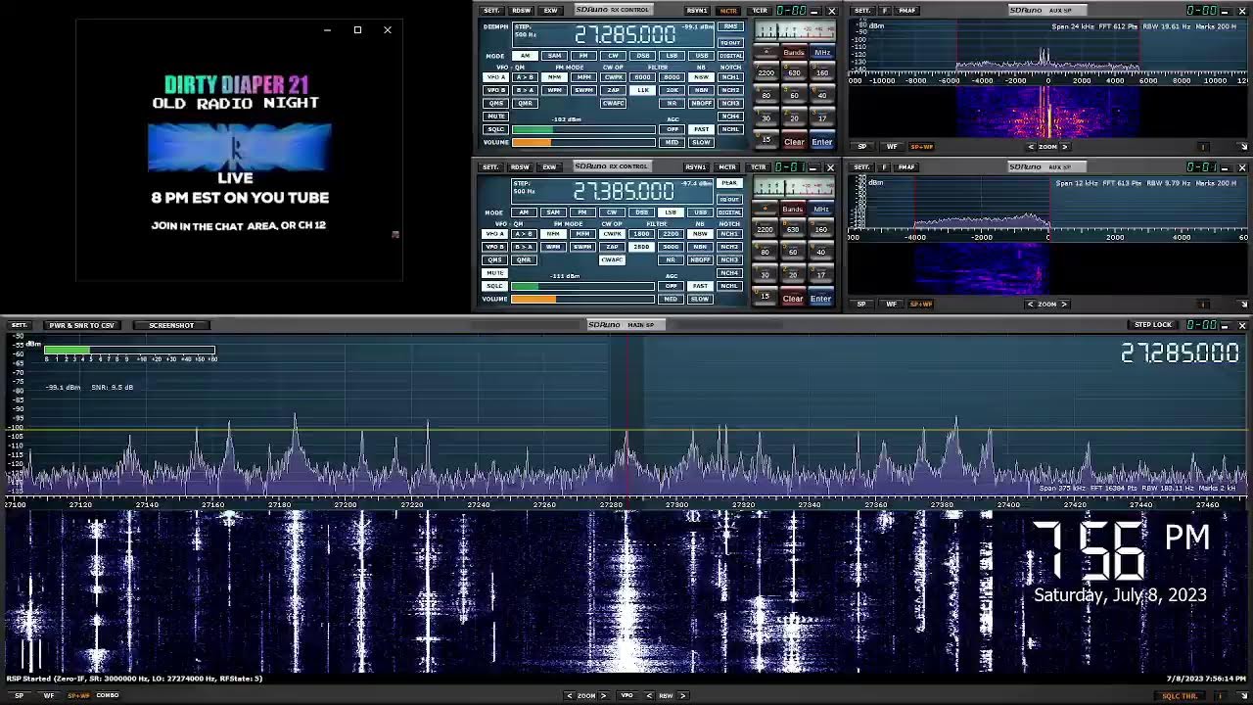The image size is (1253, 705).
Task: Click A > B in the top RX Control
Action: [525, 77]
